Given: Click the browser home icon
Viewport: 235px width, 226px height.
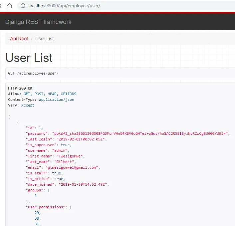Looking at the screenshot, I should [x=10, y=6].
